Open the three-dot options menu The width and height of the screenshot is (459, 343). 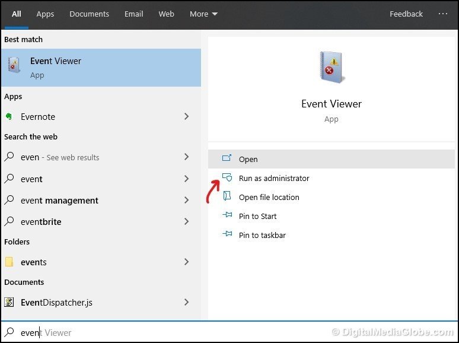click(442, 14)
